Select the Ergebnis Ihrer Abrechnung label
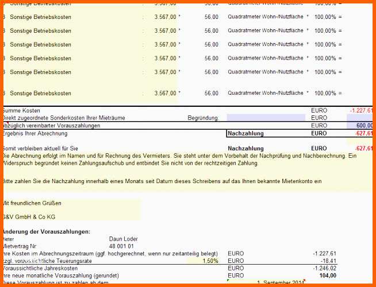Image resolution: width=376 pixels, height=287 pixels. 34,133
